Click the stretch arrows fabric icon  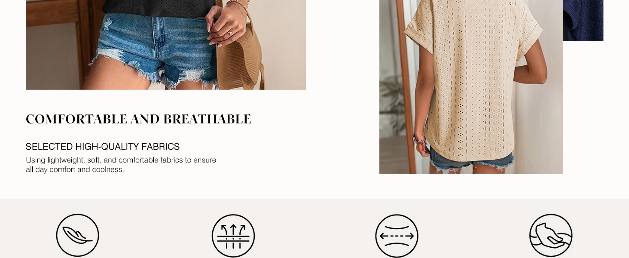pos(397,236)
